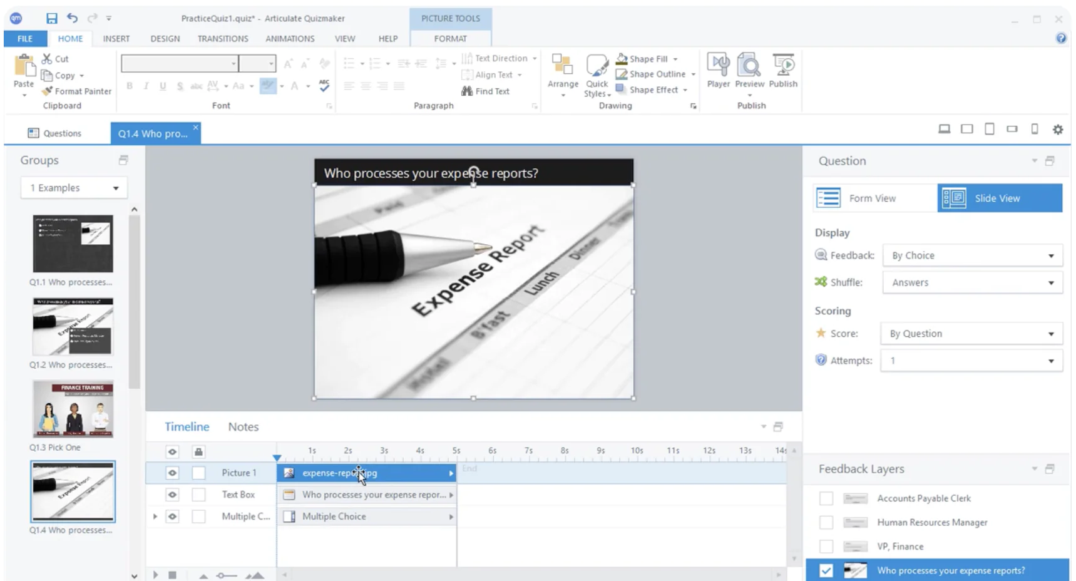Open the ANIMATIONS ribbon tab
Screen dimensions: 1076x581
click(290, 38)
